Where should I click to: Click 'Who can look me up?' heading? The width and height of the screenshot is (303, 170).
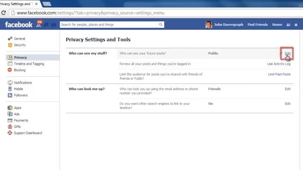[x=87, y=89]
